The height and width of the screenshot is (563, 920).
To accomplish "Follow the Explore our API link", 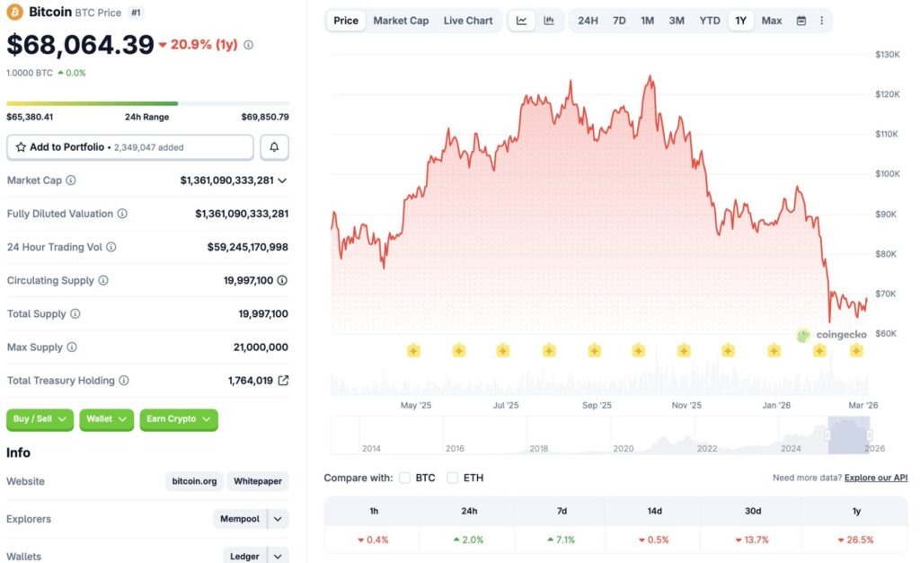I will pos(874,478).
